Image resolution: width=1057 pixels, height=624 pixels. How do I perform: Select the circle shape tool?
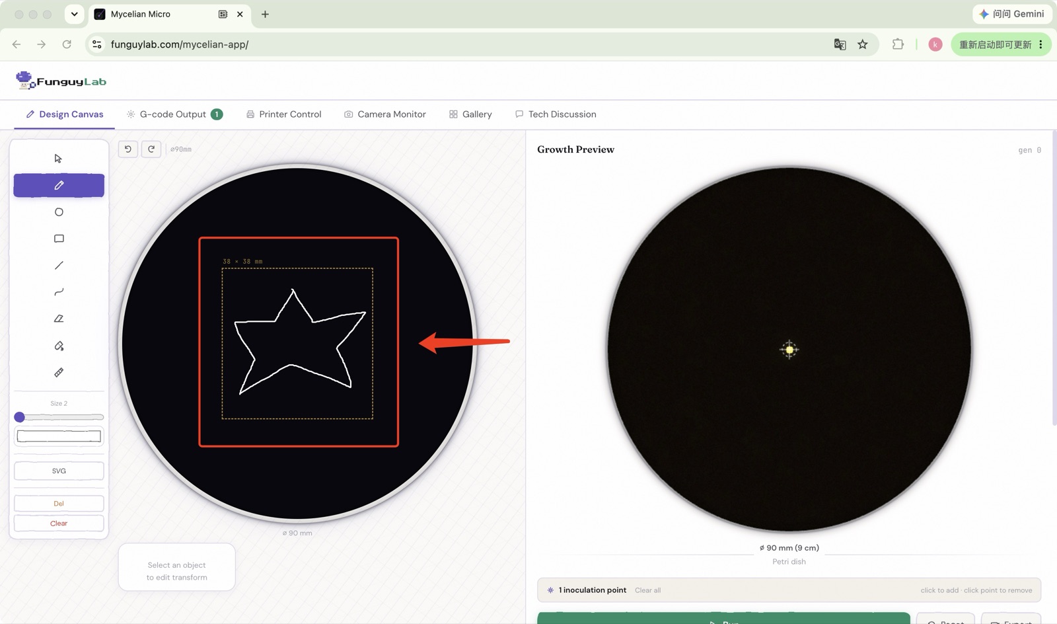click(x=59, y=212)
